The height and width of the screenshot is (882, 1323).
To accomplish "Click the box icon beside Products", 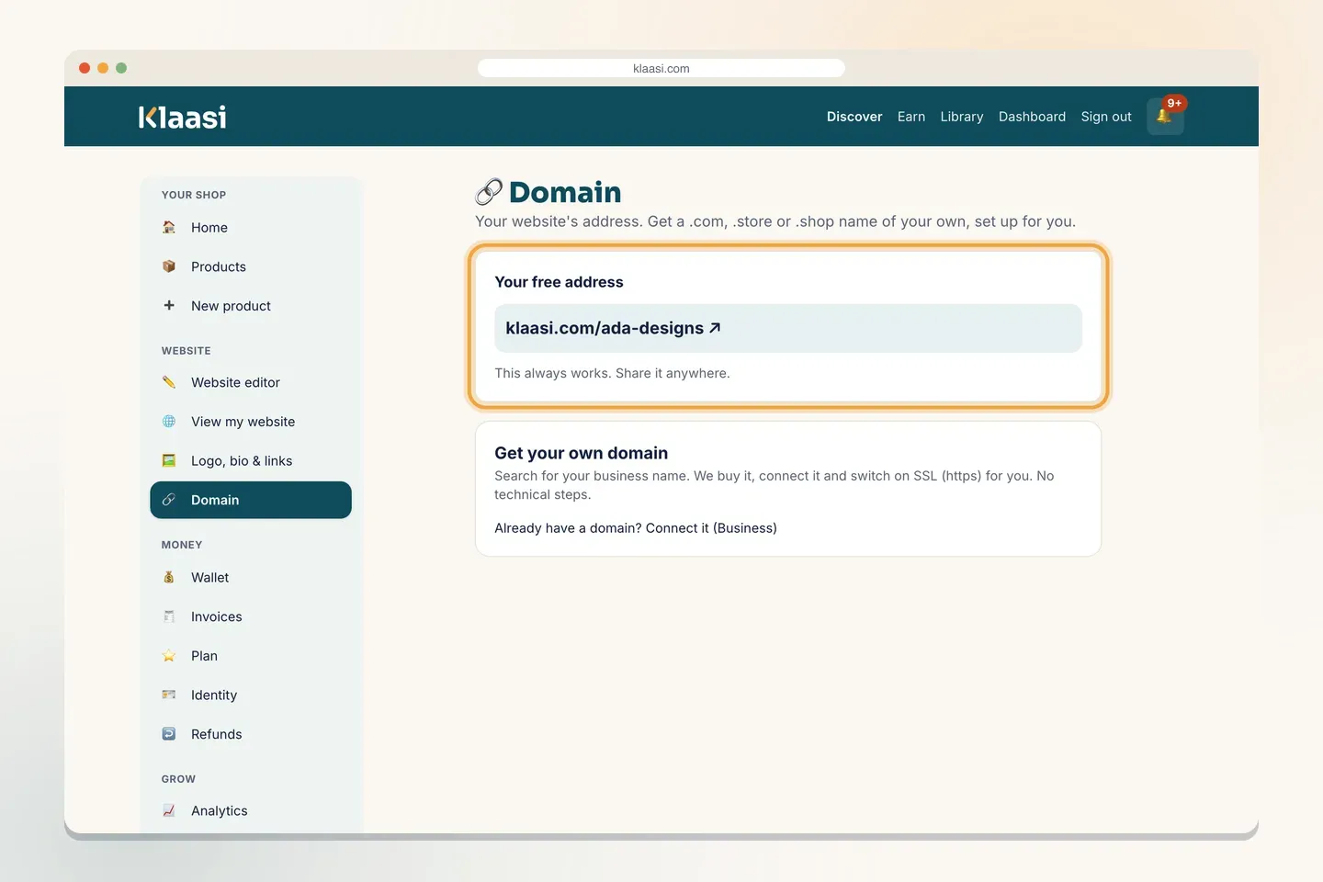I will coord(169,266).
